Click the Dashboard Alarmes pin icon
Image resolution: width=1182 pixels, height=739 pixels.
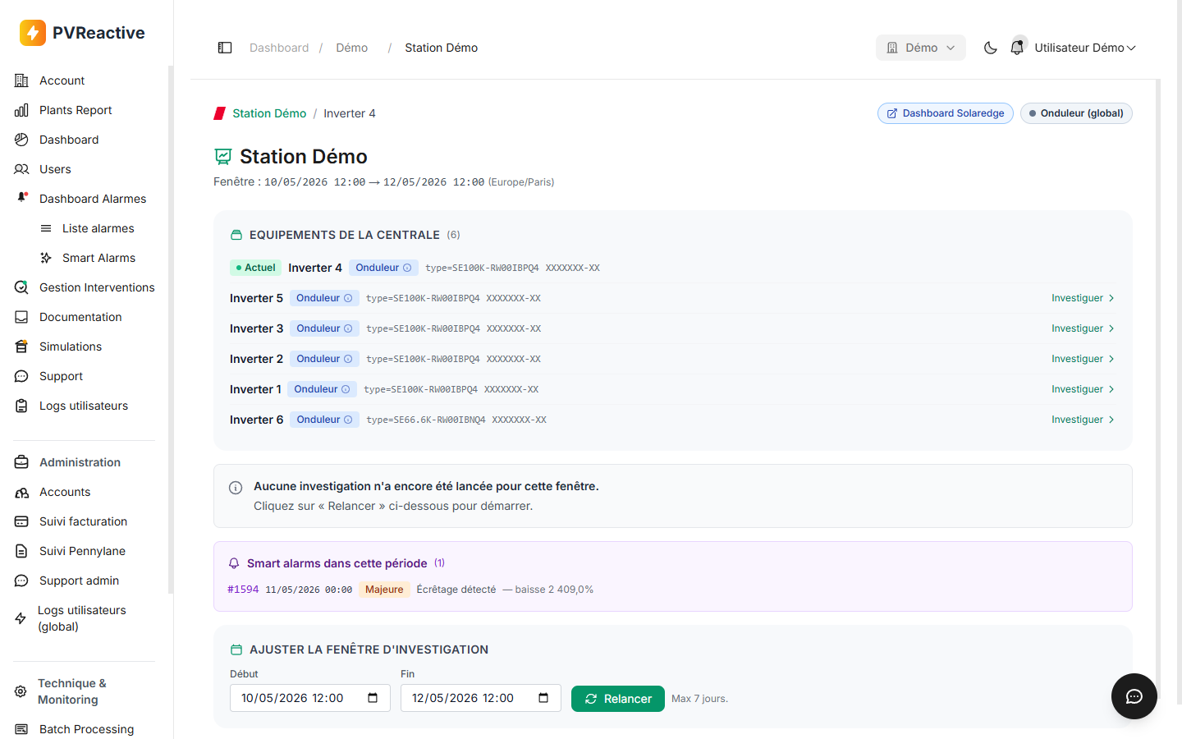[22, 198]
